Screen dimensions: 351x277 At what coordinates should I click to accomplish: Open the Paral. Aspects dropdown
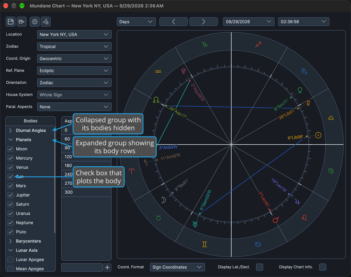(x=74, y=107)
